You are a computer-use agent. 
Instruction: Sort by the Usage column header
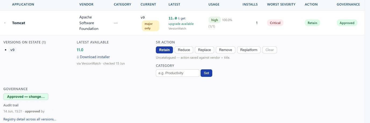(x=214, y=4)
